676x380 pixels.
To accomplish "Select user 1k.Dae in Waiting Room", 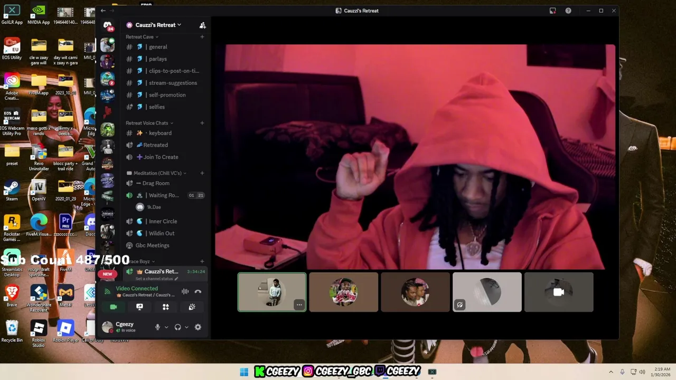I will 154,207.
